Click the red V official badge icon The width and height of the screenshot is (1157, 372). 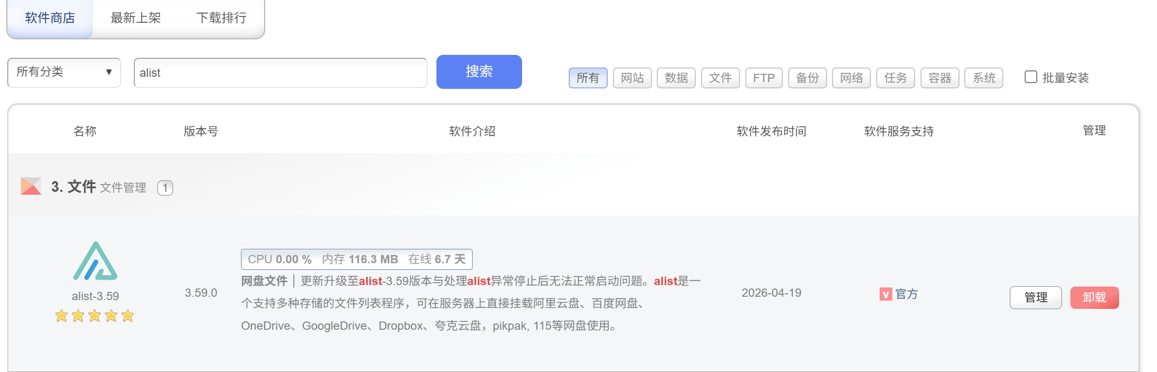tap(886, 294)
